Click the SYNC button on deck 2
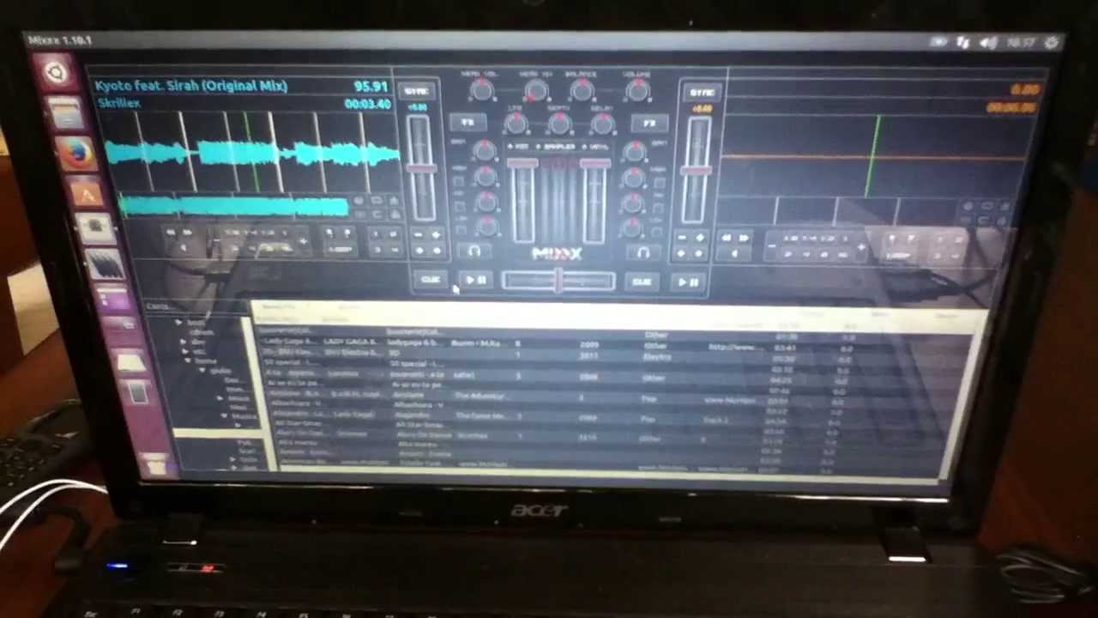 701,93
